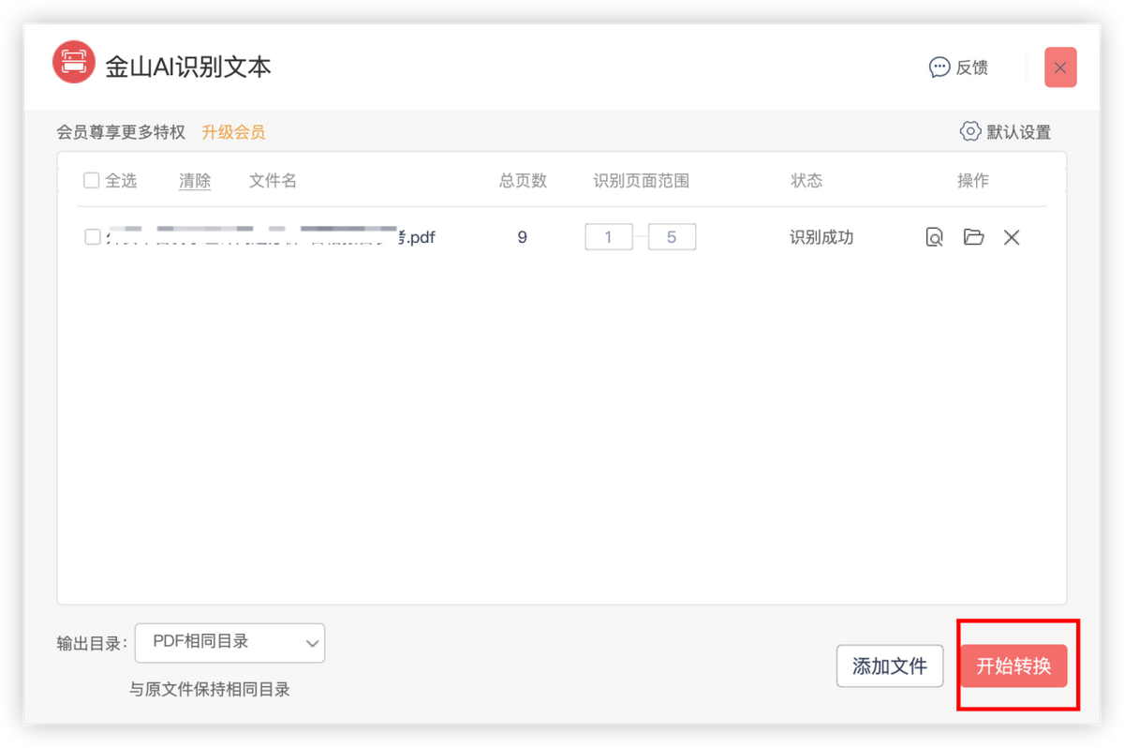Click the .pdf file name in the list

(x=272, y=237)
